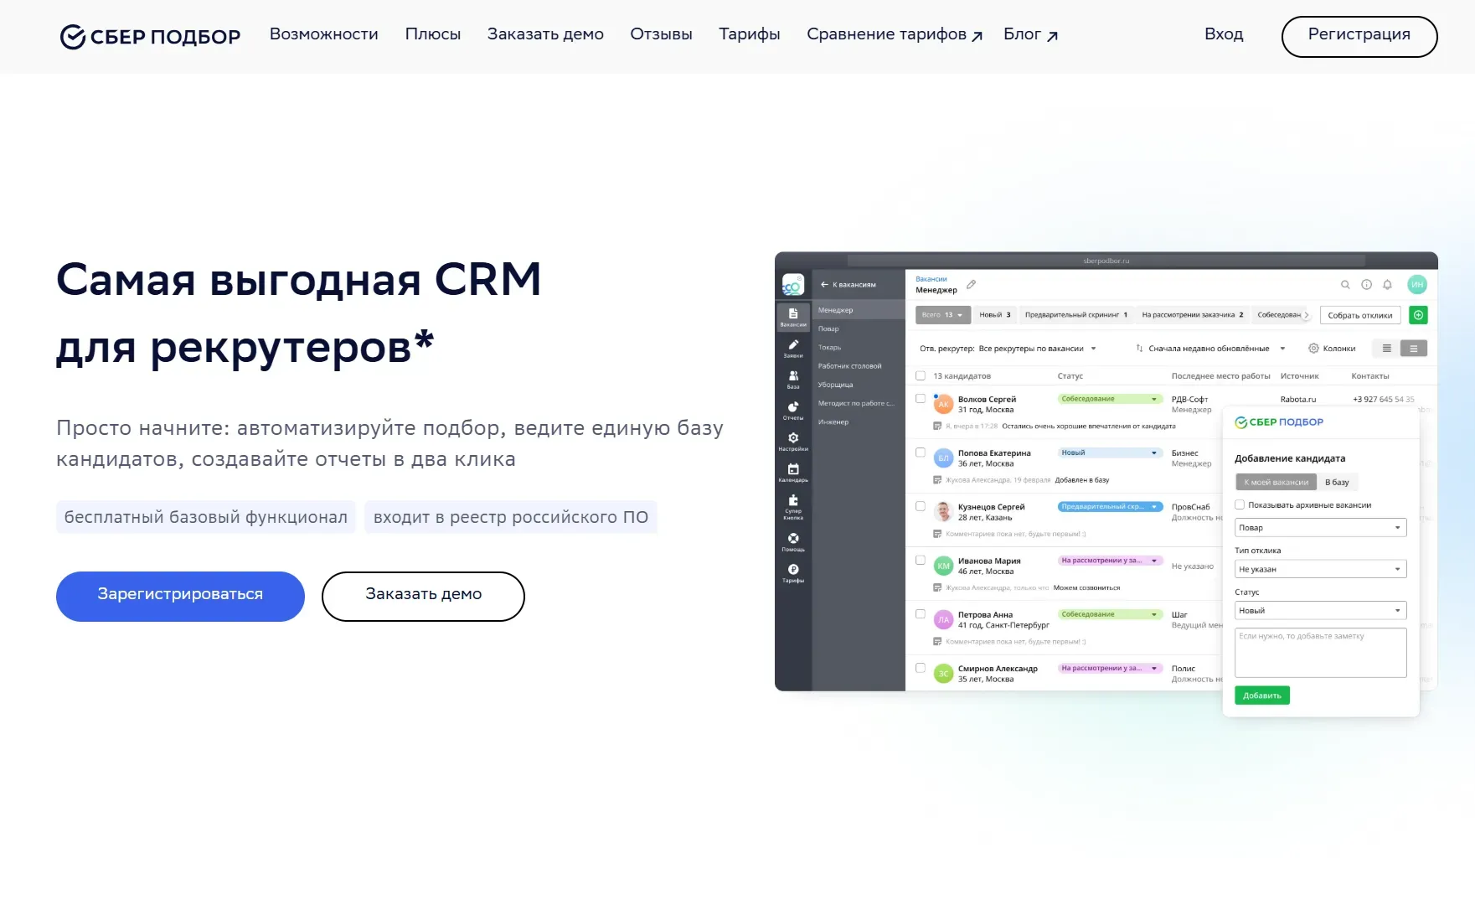The height and width of the screenshot is (905, 1475).
Task: Tick the select-all 13 кандидатов checkbox
Action: pos(921,376)
